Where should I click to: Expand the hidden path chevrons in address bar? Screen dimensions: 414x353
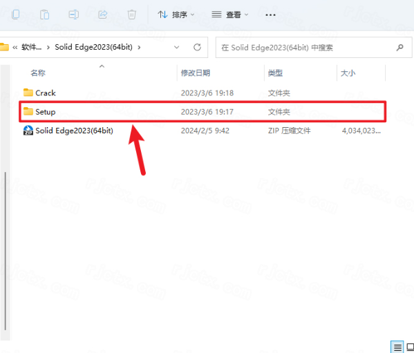tap(15, 48)
